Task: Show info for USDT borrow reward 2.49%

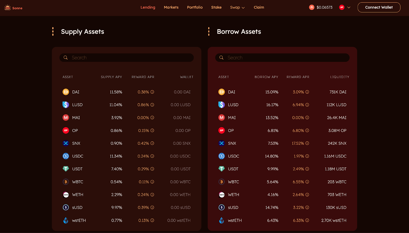Action: pyautogui.click(x=307, y=169)
